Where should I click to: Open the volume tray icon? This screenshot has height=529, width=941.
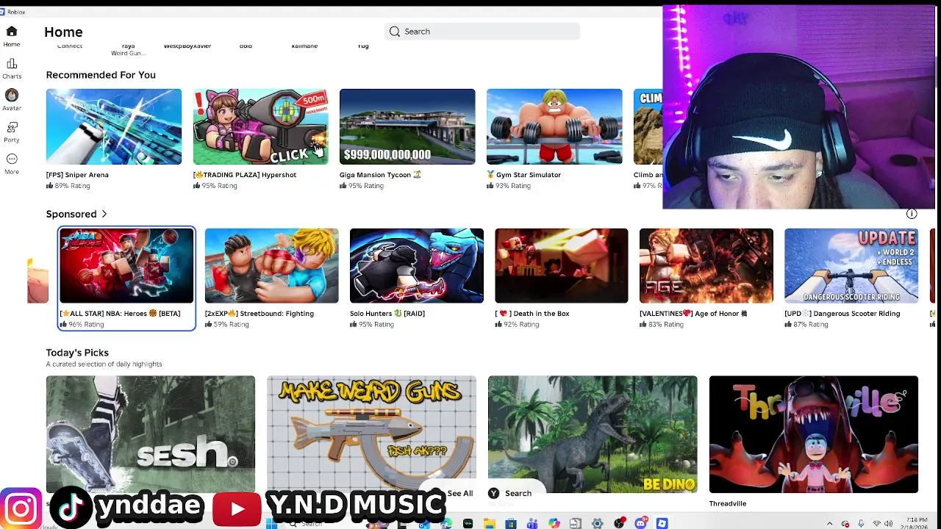[x=888, y=524]
